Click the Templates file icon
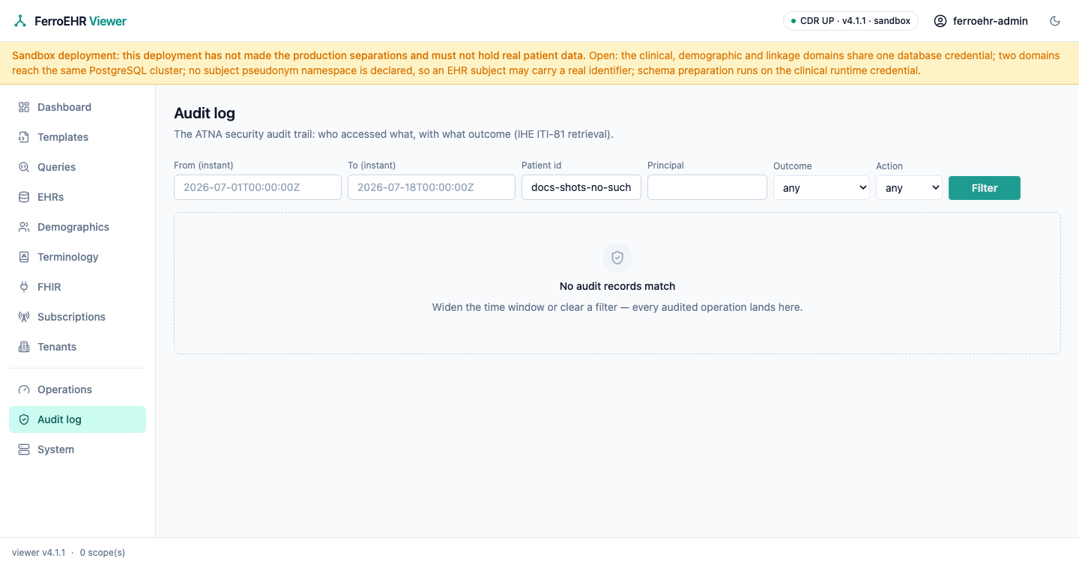Viewport: 1079px width, 567px height. pyautogui.click(x=24, y=137)
